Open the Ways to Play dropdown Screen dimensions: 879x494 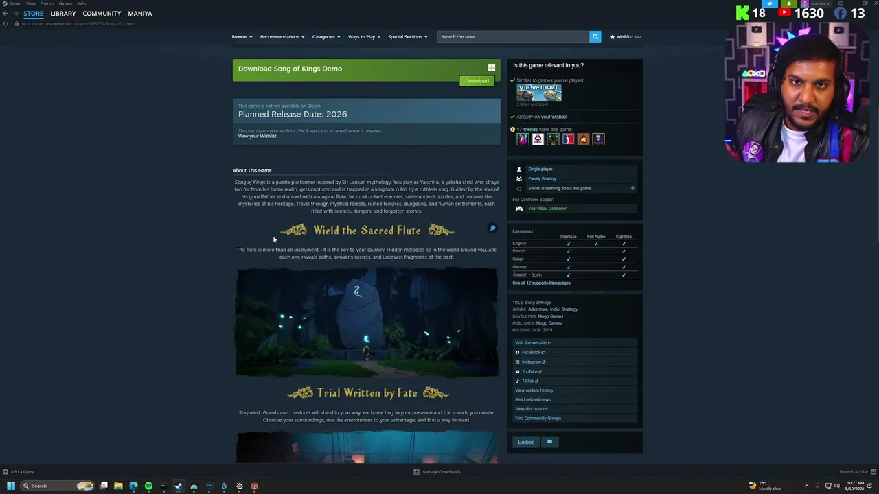click(364, 37)
